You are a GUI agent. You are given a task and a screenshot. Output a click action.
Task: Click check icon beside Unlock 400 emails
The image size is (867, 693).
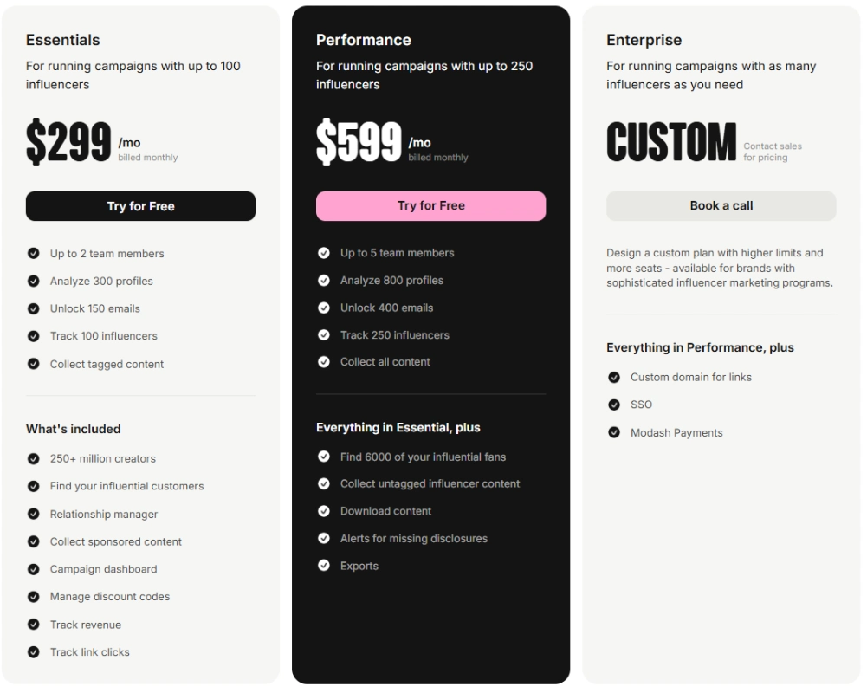tap(324, 308)
